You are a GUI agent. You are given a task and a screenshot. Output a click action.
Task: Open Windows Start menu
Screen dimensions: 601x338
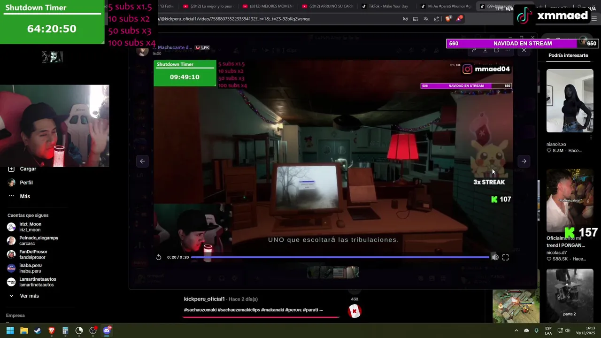coord(10,330)
